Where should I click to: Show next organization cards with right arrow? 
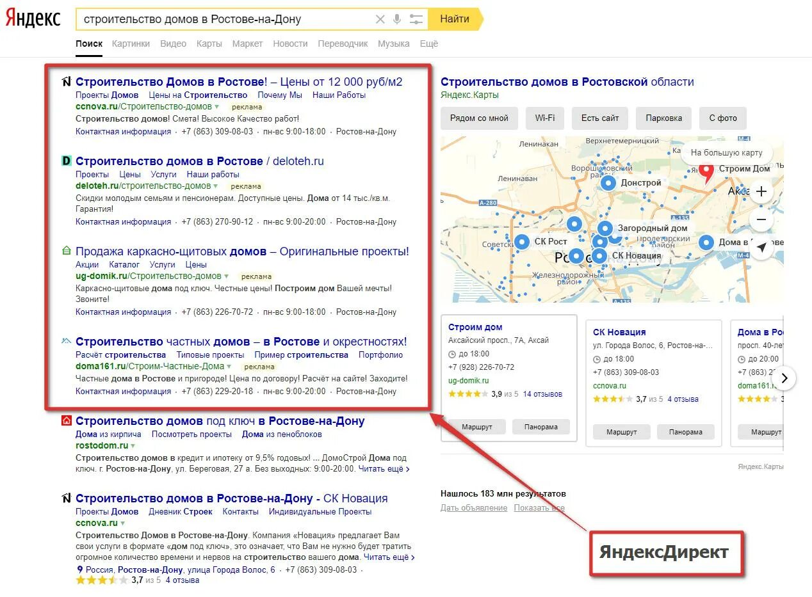(784, 378)
